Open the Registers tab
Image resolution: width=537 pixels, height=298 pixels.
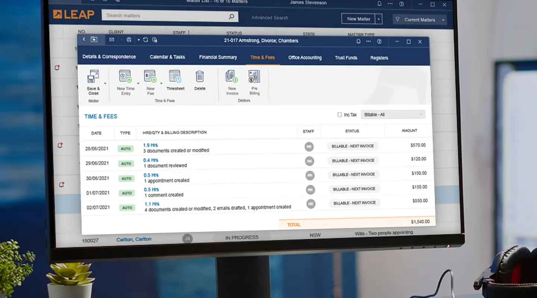[379, 58]
